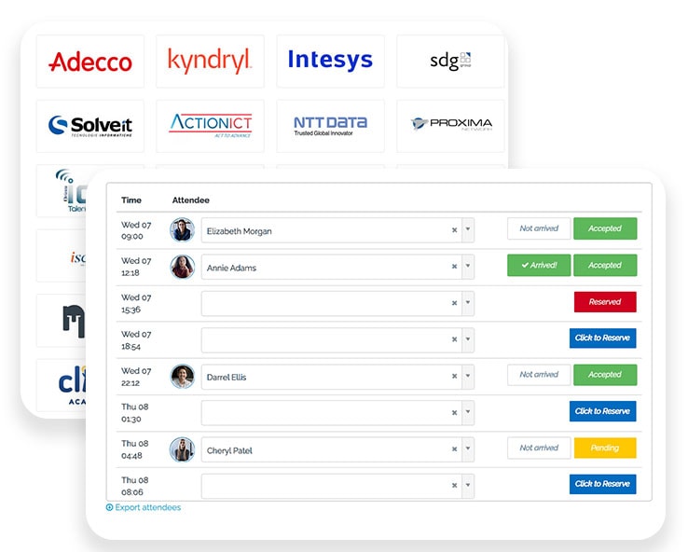Click to Reserve the Thu 08 08:06 slot
The height and width of the screenshot is (552, 688).
(602, 484)
